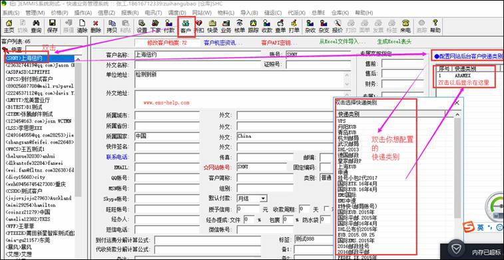Click 生成Excel表头 link
Viewport: 504px width, 260px height.
(394, 42)
